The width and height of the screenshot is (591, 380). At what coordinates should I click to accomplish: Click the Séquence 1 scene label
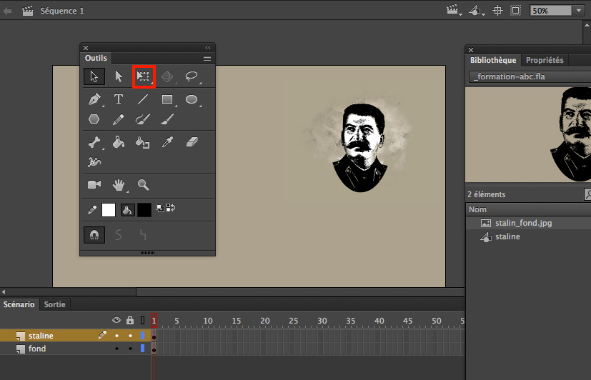(x=62, y=11)
